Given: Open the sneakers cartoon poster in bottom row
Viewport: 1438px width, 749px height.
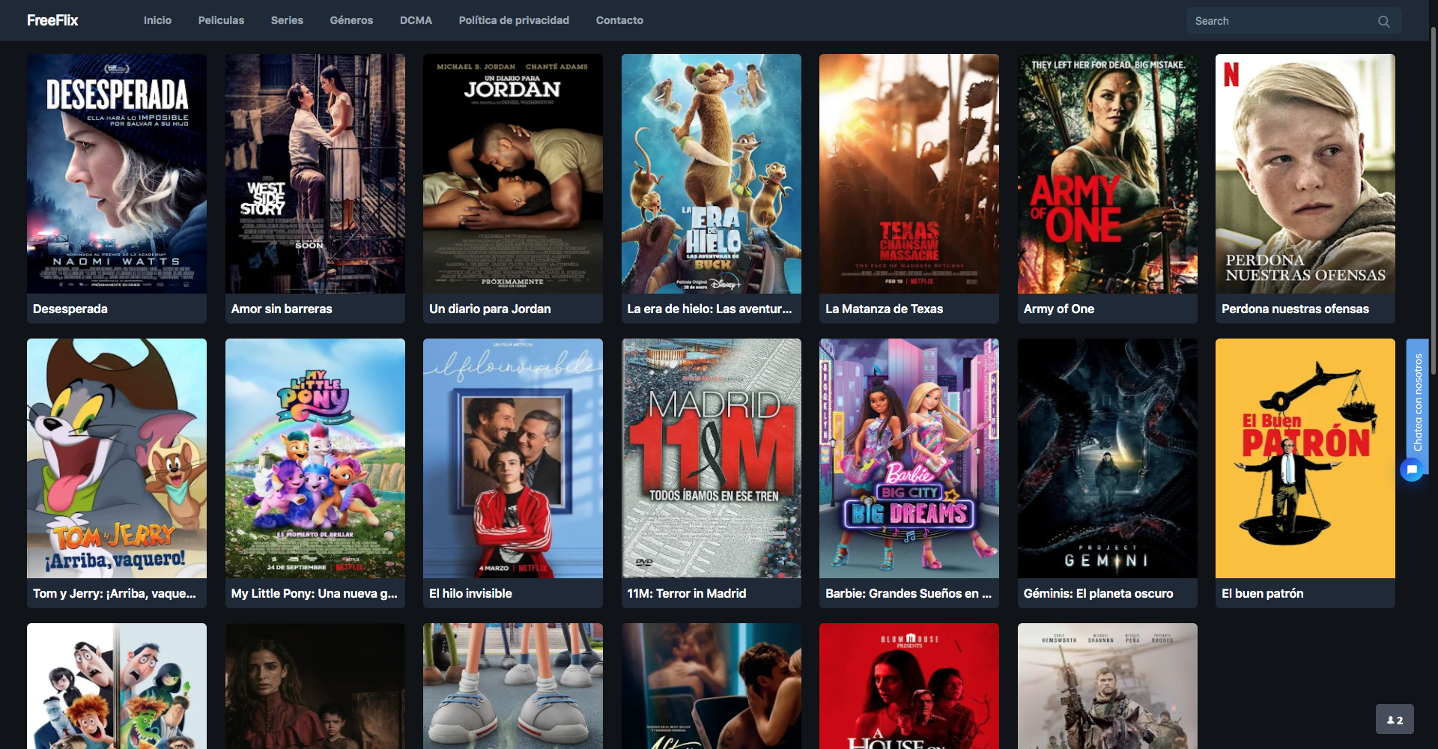Looking at the screenshot, I should tap(513, 686).
